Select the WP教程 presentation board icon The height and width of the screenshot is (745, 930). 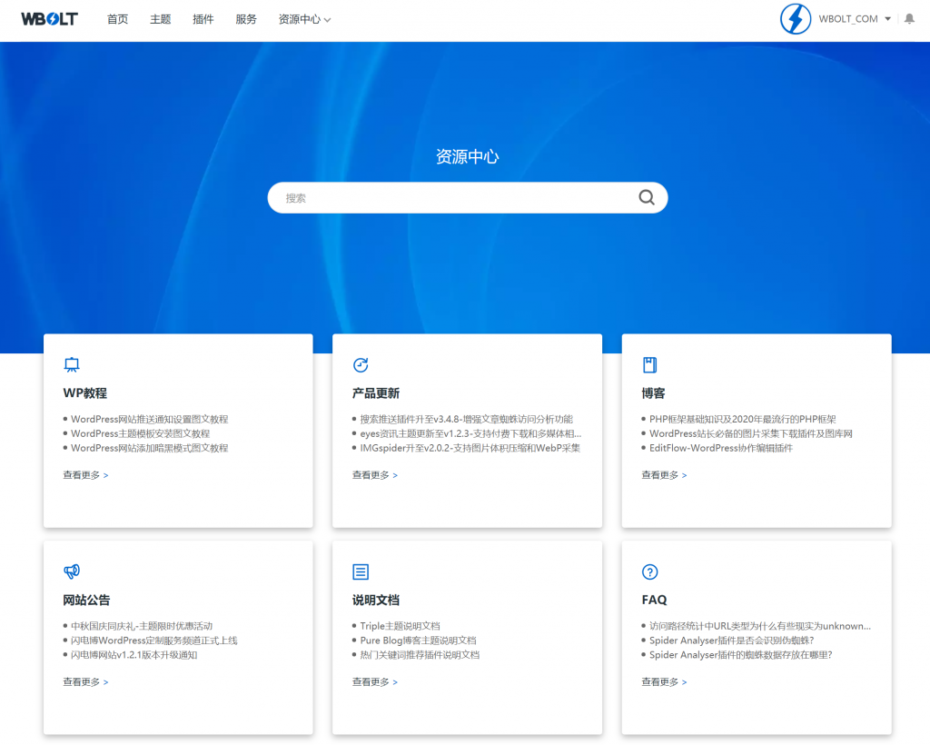[72, 363]
